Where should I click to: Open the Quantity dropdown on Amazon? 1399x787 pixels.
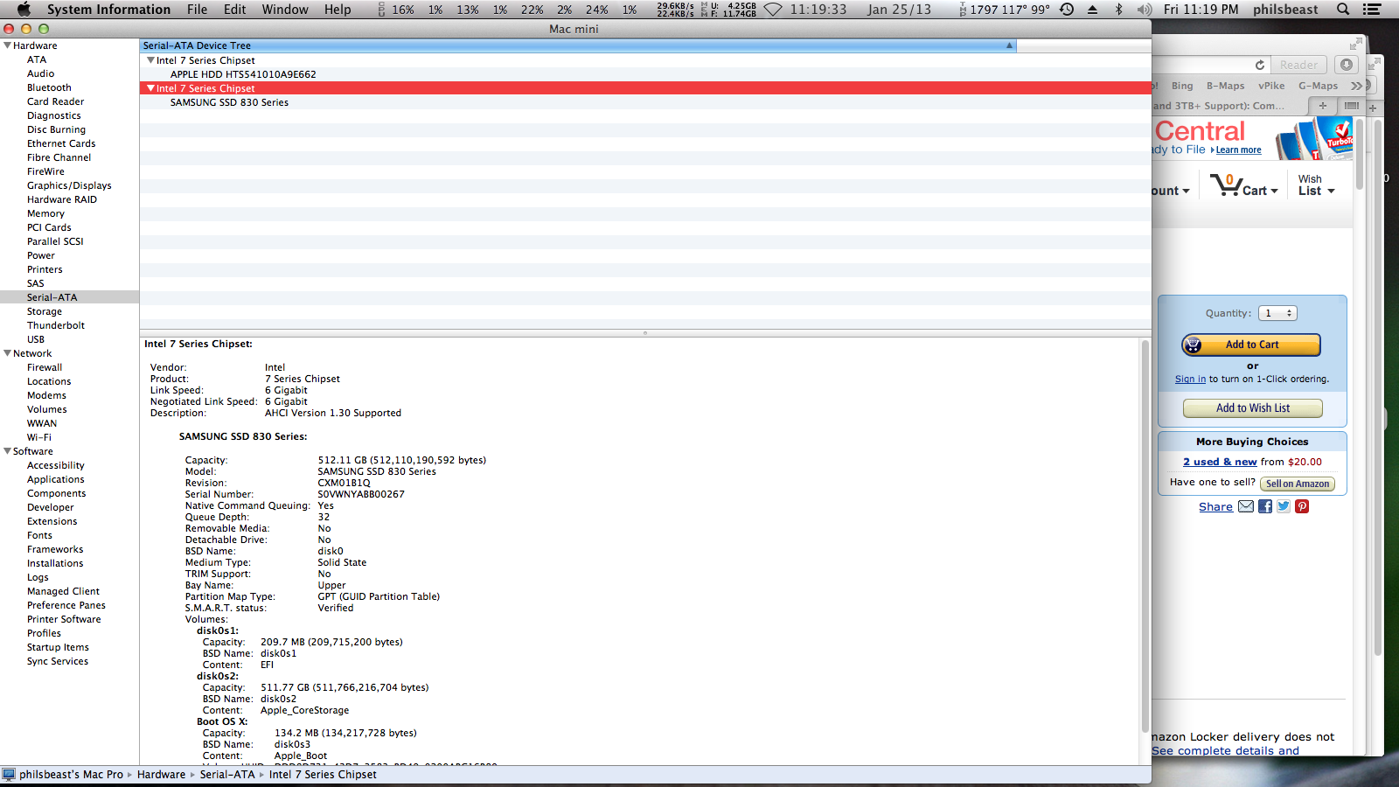[x=1278, y=313]
